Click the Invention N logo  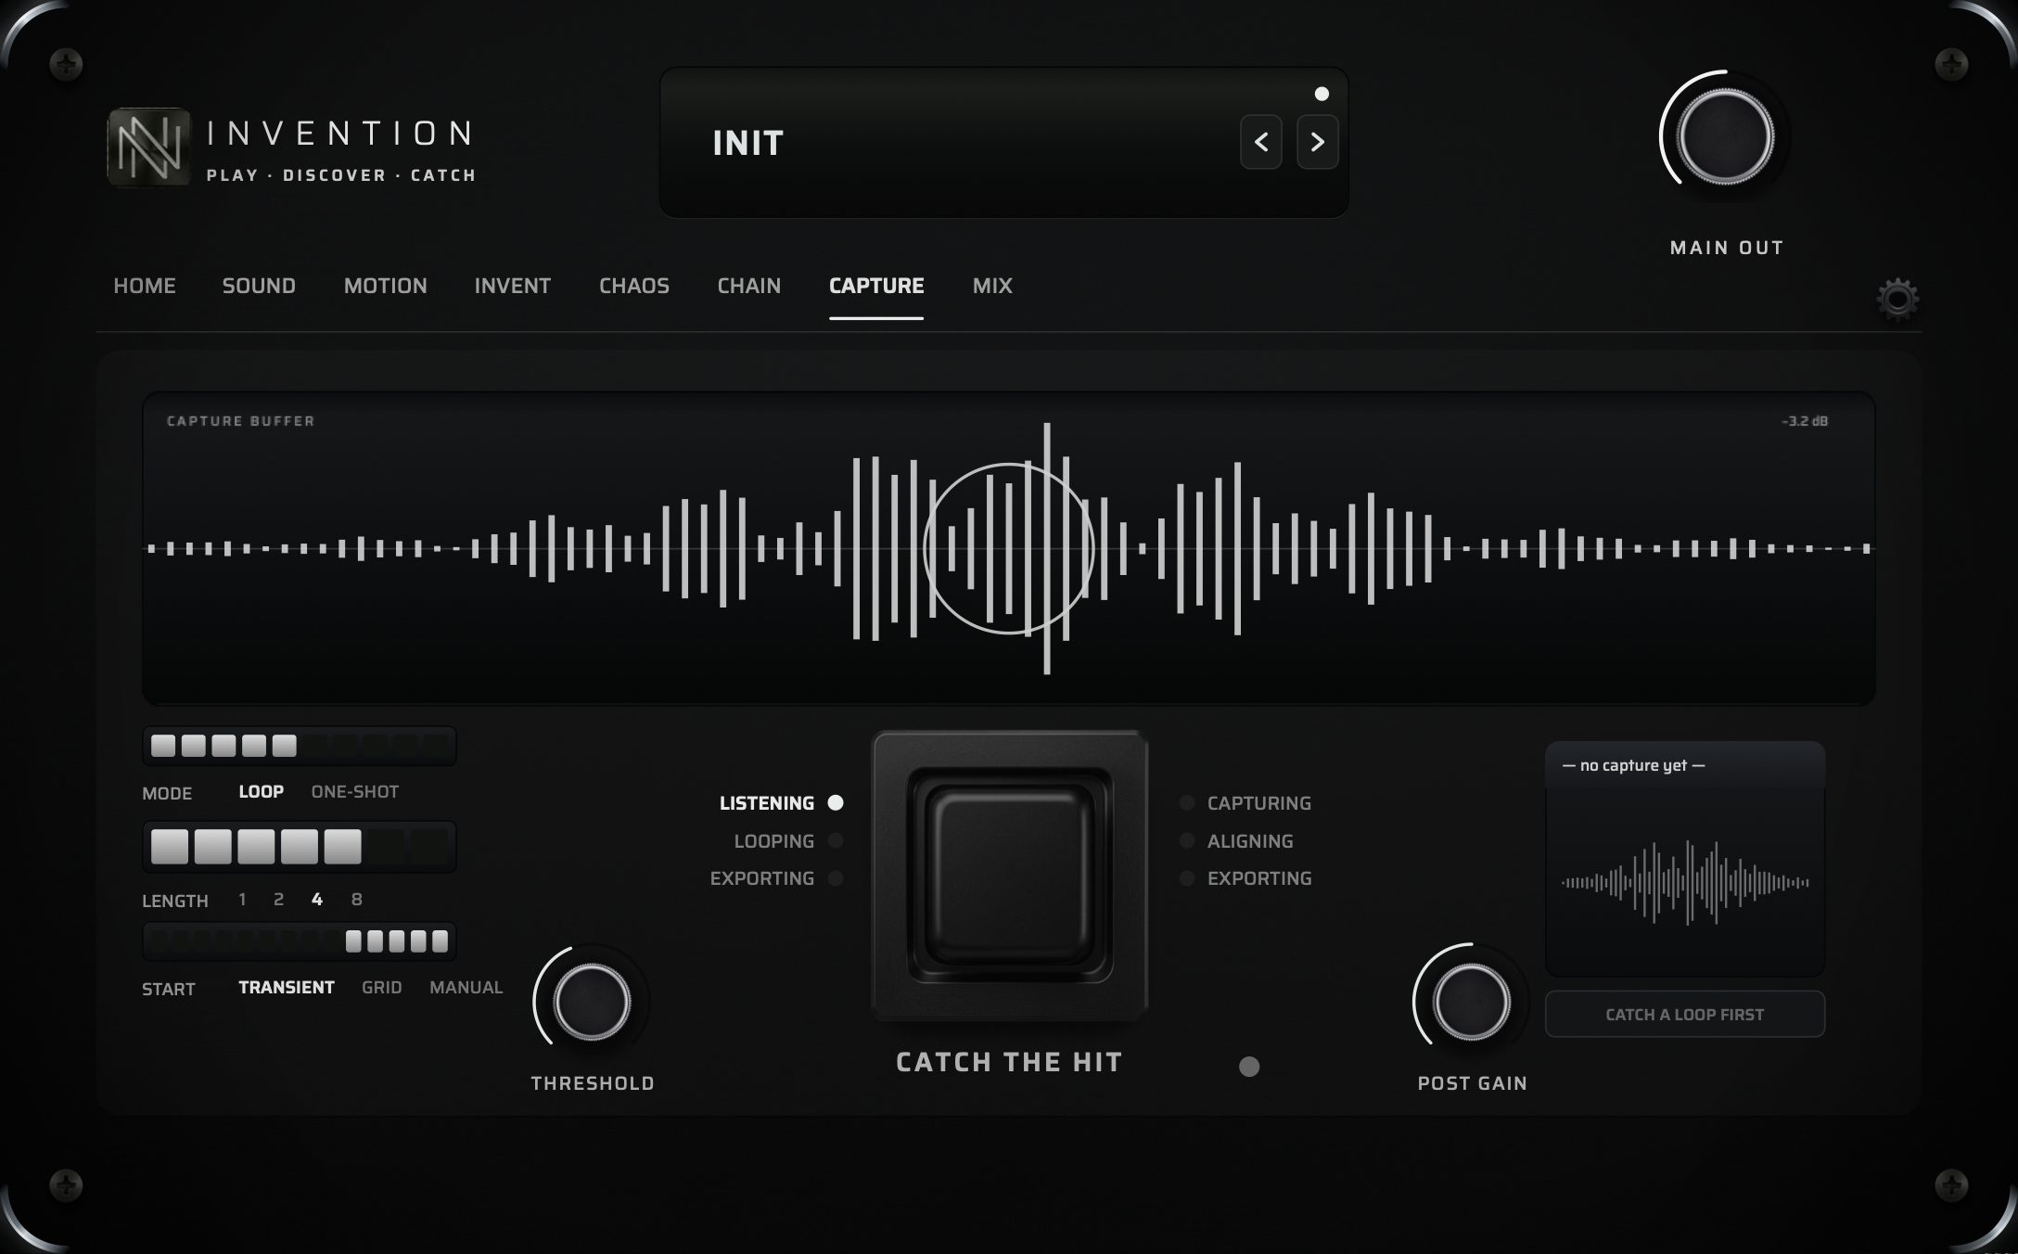click(149, 147)
